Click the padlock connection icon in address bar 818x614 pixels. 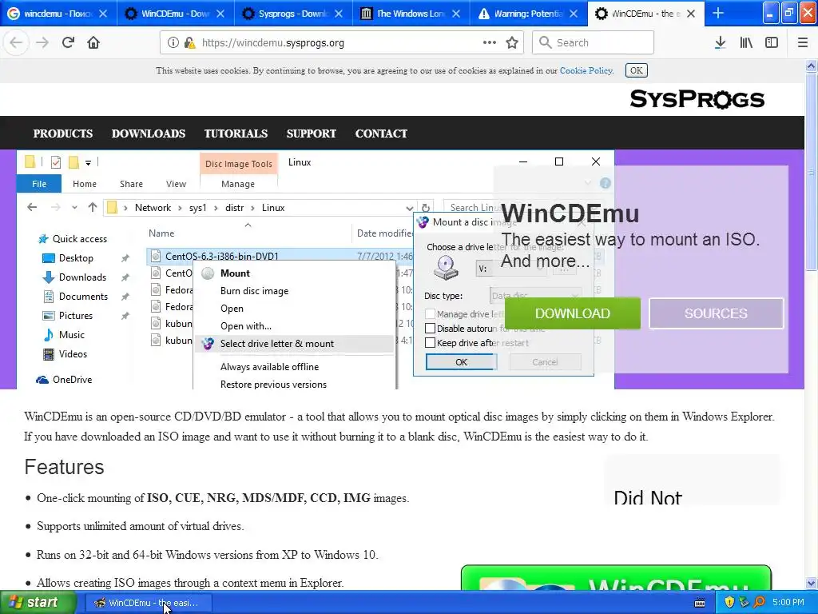[189, 43]
